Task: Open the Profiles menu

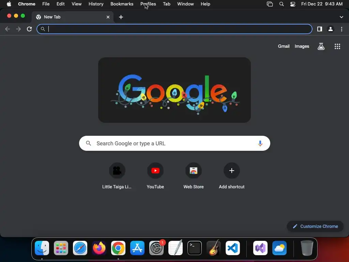Action: pos(148,4)
